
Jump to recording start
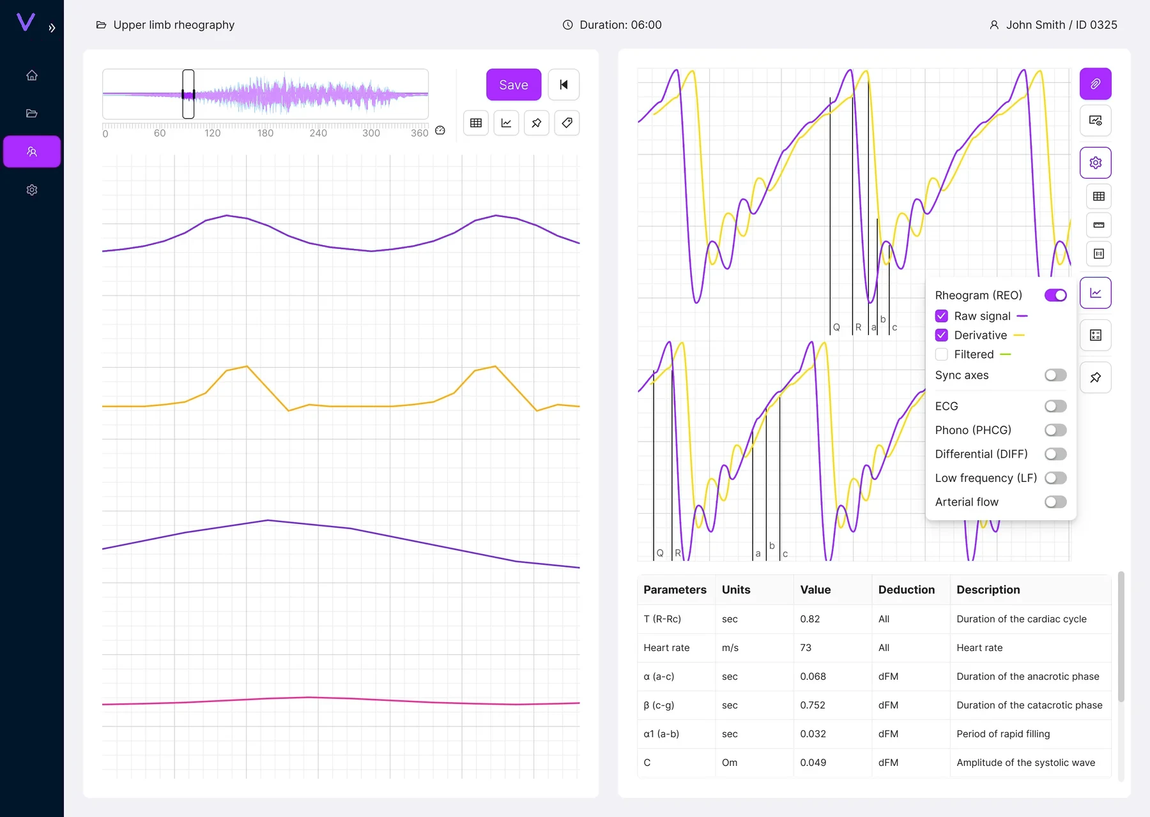[x=564, y=85]
